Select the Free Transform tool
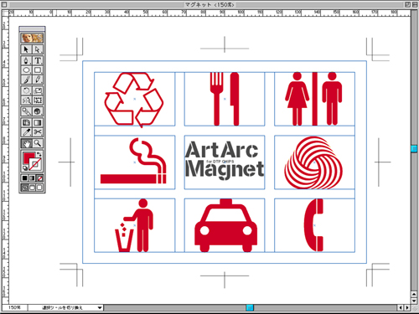 point(38,100)
